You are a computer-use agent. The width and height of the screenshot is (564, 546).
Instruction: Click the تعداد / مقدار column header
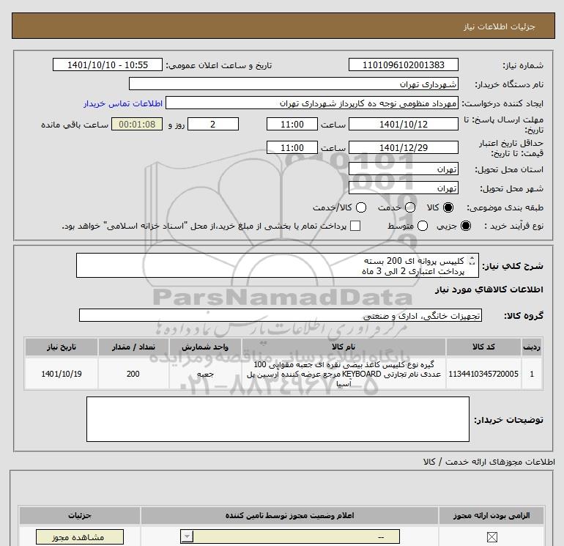tap(133, 347)
